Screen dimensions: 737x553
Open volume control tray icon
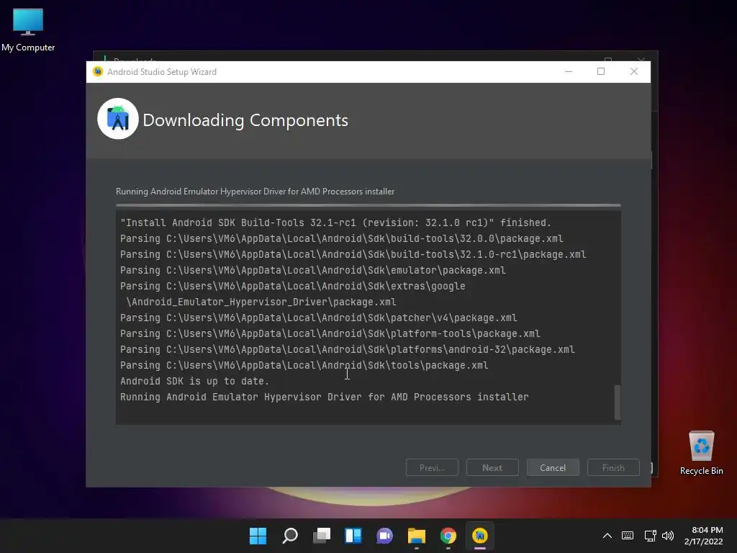pos(667,536)
